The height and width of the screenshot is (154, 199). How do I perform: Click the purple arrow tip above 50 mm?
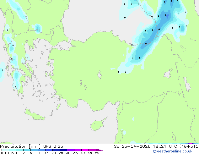tap(99, 150)
